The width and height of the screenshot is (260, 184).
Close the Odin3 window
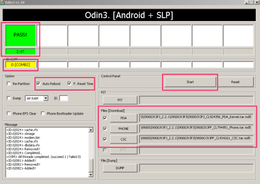click(x=257, y=2)
